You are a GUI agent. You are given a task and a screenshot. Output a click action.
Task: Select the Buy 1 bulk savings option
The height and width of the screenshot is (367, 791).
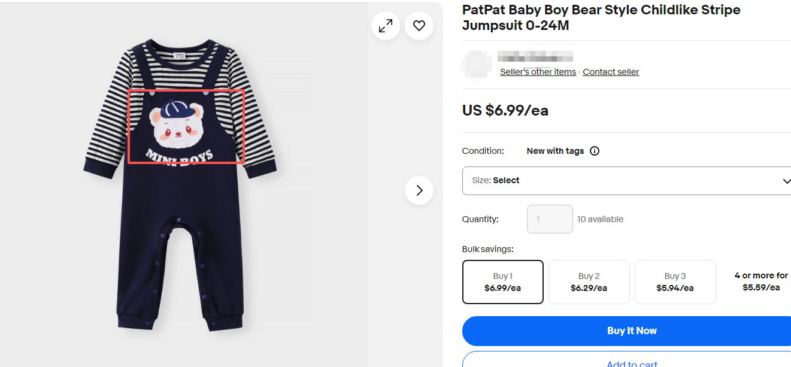pos(503,282)
